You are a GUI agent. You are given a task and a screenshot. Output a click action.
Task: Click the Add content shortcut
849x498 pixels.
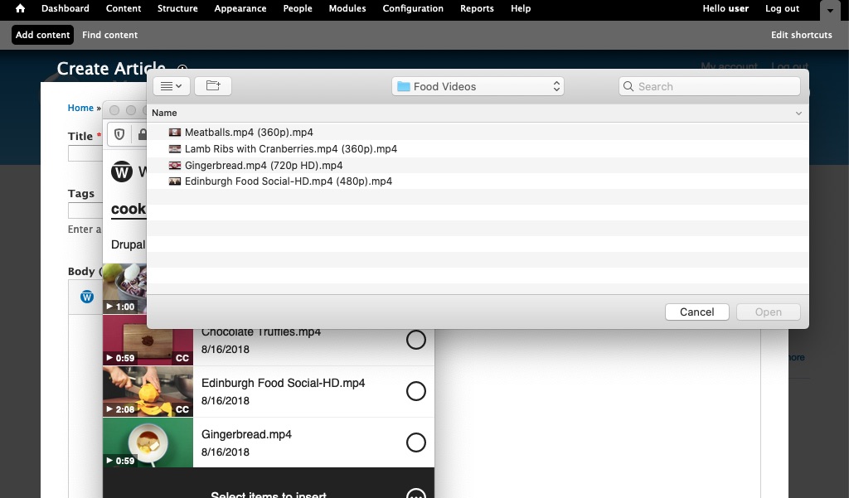tap(42, 35)
